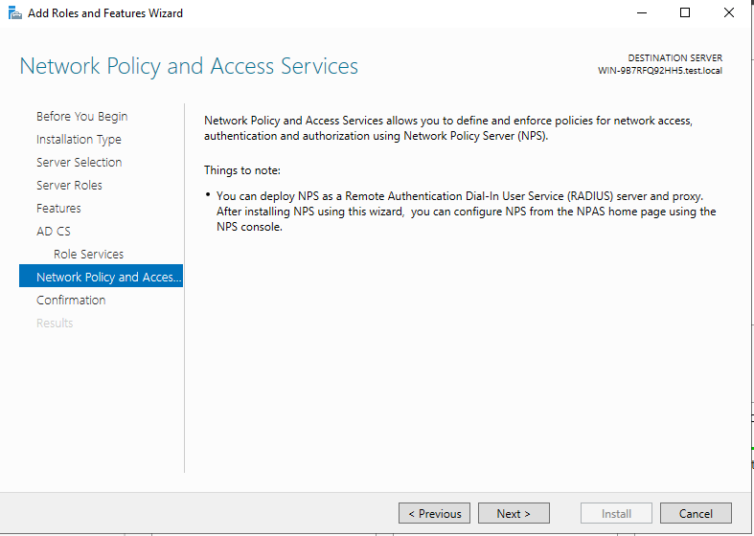Open the Installation Type step
Image resolution: width=754 pixels, height=536 pixels.
tap(79, 140)
